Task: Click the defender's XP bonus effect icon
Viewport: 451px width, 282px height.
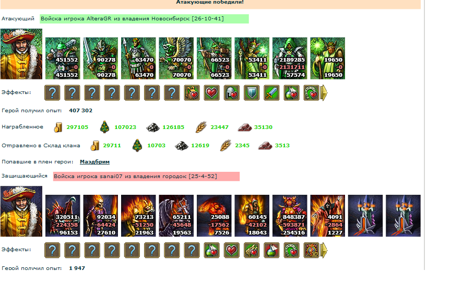Action: pos(311,250)
